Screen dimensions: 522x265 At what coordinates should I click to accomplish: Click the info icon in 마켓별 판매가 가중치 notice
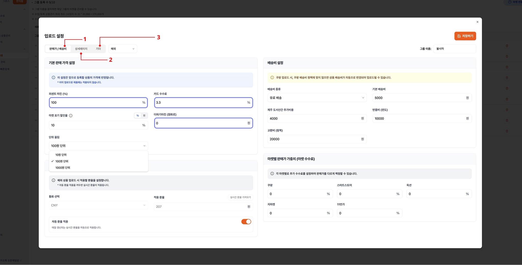point(272,174)
